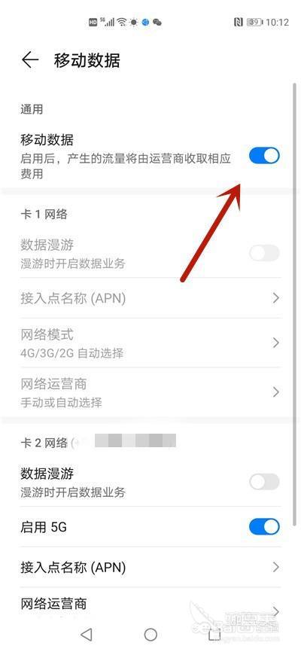Tap the Android back navigation triangle
301x652 pixels.
tap(86, 634)
